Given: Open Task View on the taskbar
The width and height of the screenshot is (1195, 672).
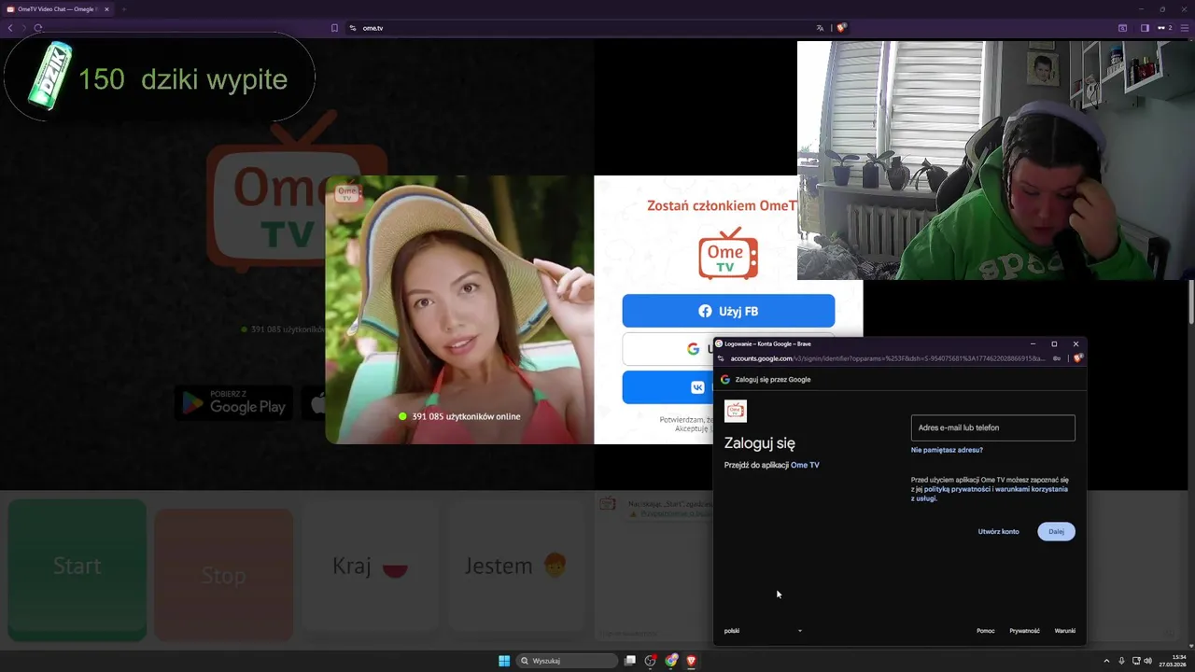Looking at the screenshot, I should tap(630, 661).
